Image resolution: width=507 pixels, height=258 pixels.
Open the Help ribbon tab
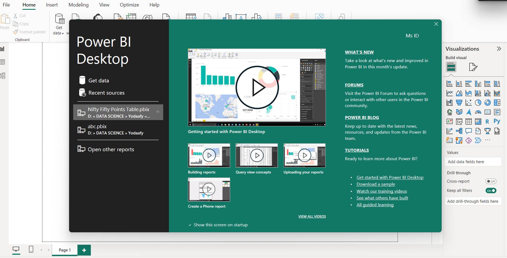click(x=155, y=5)
